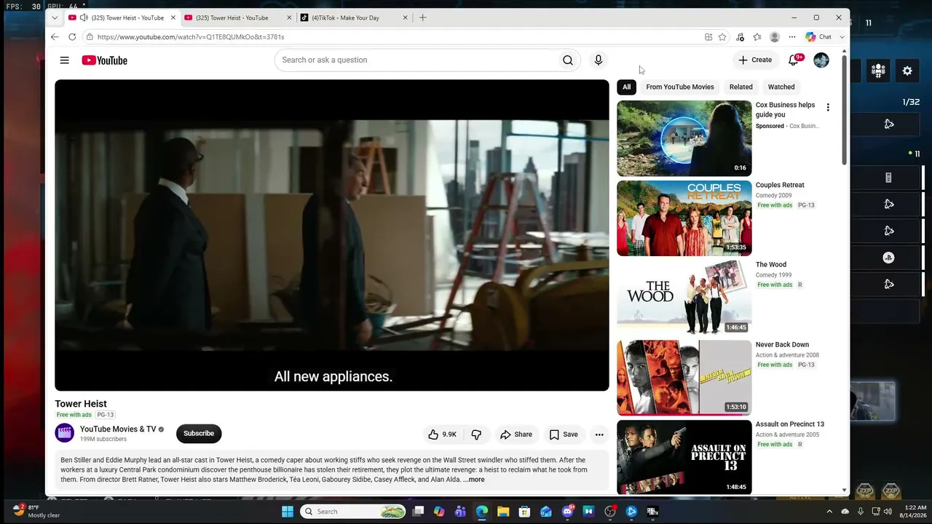Viewport: 932px width, 524px height.
Task: Open the browser favorites list
Action: pos(757,37)
